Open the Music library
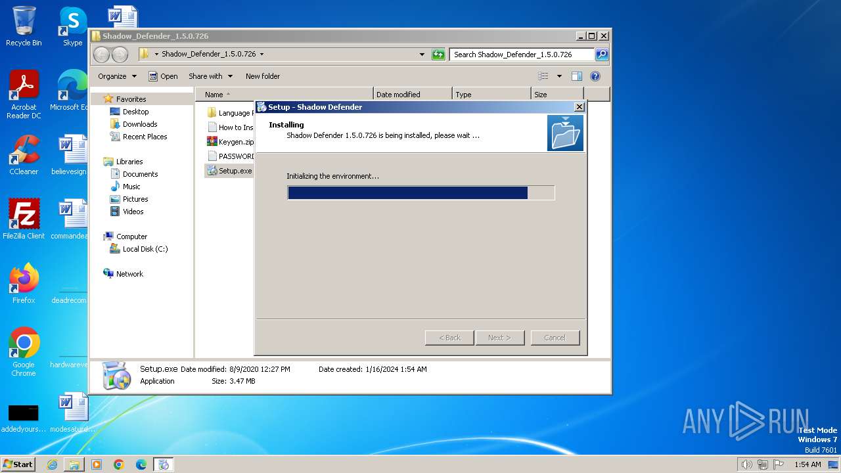This screenshot has width=841, height=473. click(131, 187)
